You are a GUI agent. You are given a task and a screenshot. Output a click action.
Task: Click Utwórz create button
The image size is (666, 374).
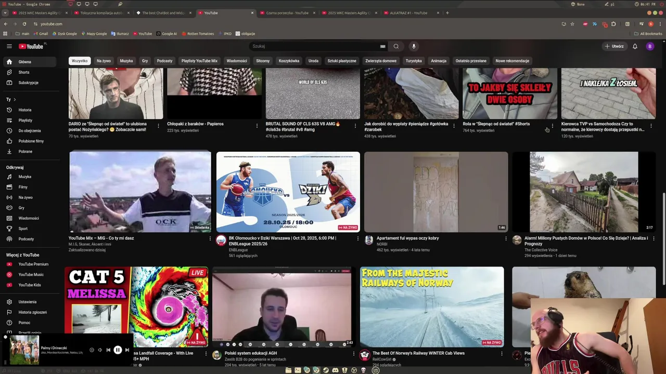point(614,46)
